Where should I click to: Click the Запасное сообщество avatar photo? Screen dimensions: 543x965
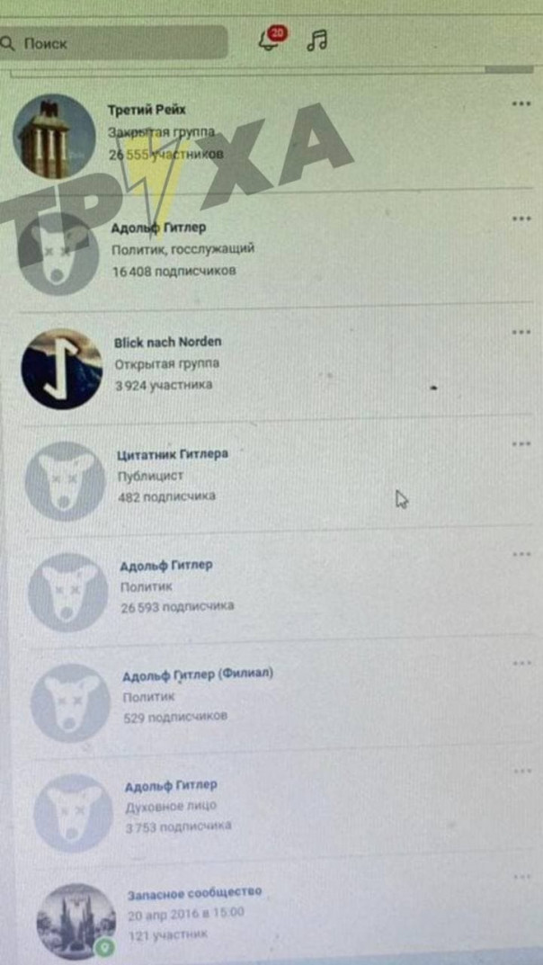click(x=76, y=921)
